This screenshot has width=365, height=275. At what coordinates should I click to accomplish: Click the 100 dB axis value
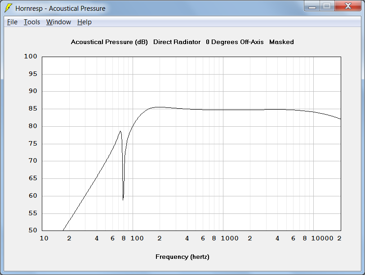tap(31, 56)
